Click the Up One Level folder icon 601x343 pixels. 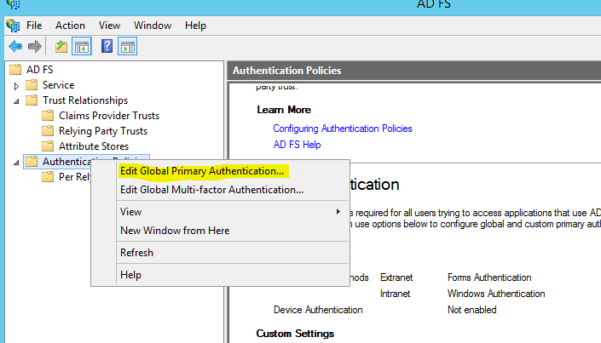click(61, 47)
